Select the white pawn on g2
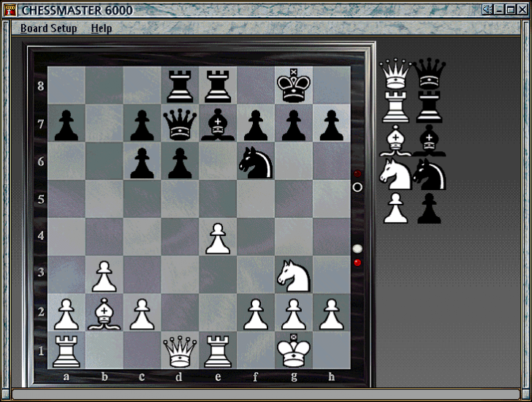This screenshot has height=402, width=532. 294,314
